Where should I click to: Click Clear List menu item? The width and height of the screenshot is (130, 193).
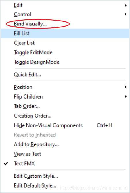tap(65, 43)
